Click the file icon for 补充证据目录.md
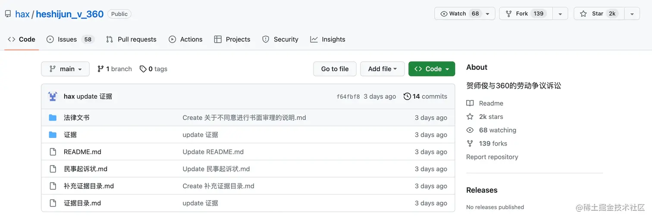This screenshot has width=652, height=219. [x=53, y=186]
